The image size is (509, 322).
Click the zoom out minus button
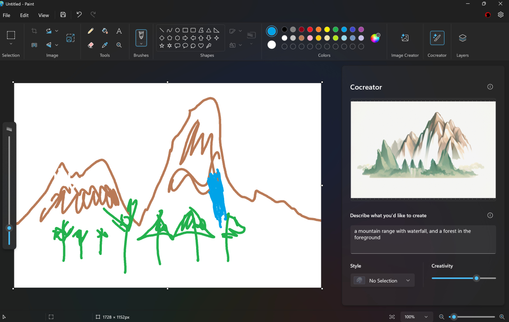pos(442,317)
